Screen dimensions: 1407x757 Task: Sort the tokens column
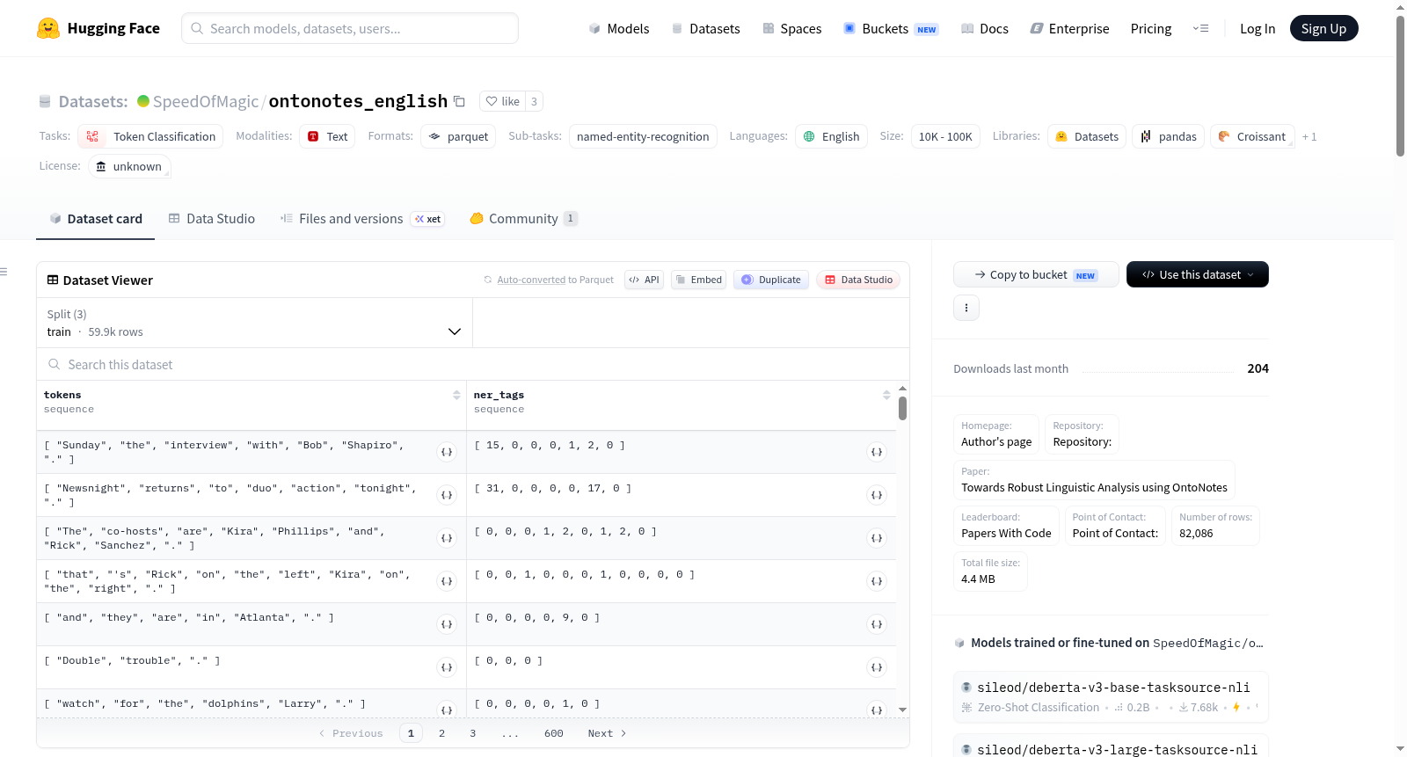(x=456, y=395)
